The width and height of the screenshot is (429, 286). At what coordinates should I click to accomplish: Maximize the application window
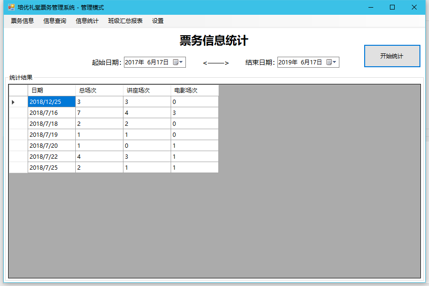tap(392, 7)
